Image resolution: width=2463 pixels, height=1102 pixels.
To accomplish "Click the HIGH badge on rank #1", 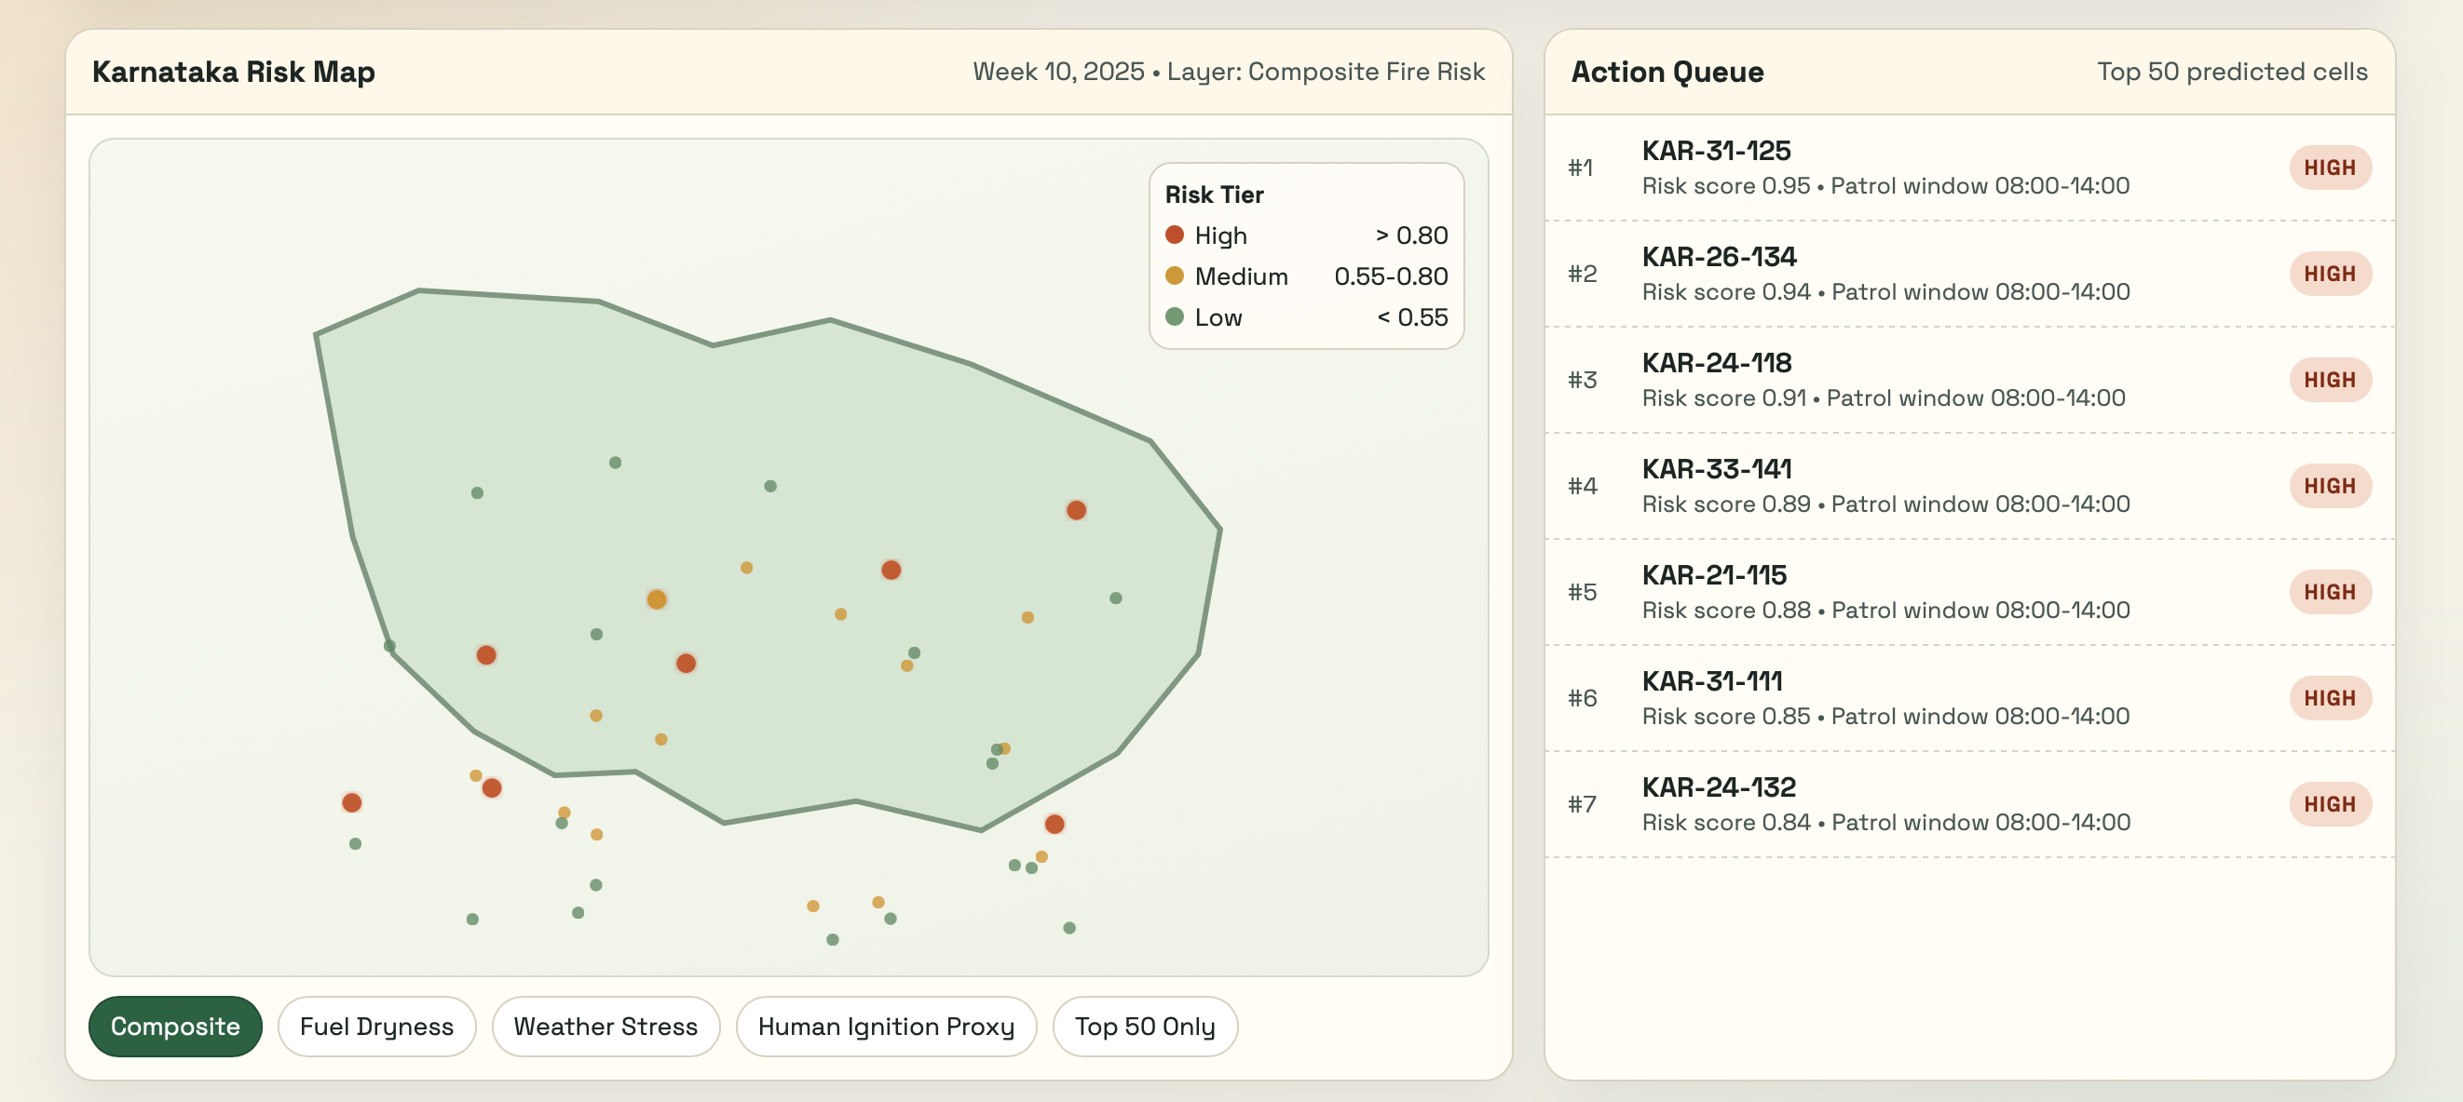I will (2329, 168).
